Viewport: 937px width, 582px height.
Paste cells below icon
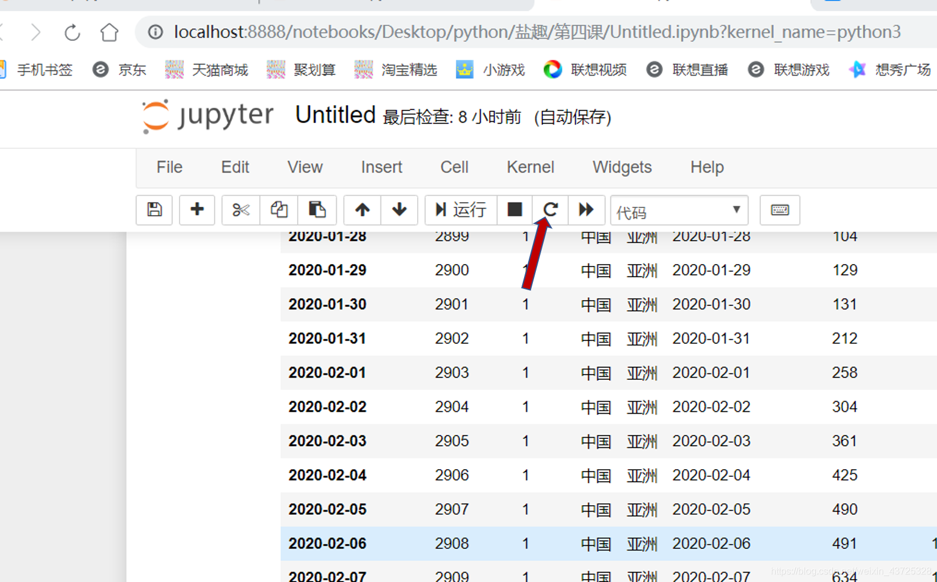click(317, 210)
